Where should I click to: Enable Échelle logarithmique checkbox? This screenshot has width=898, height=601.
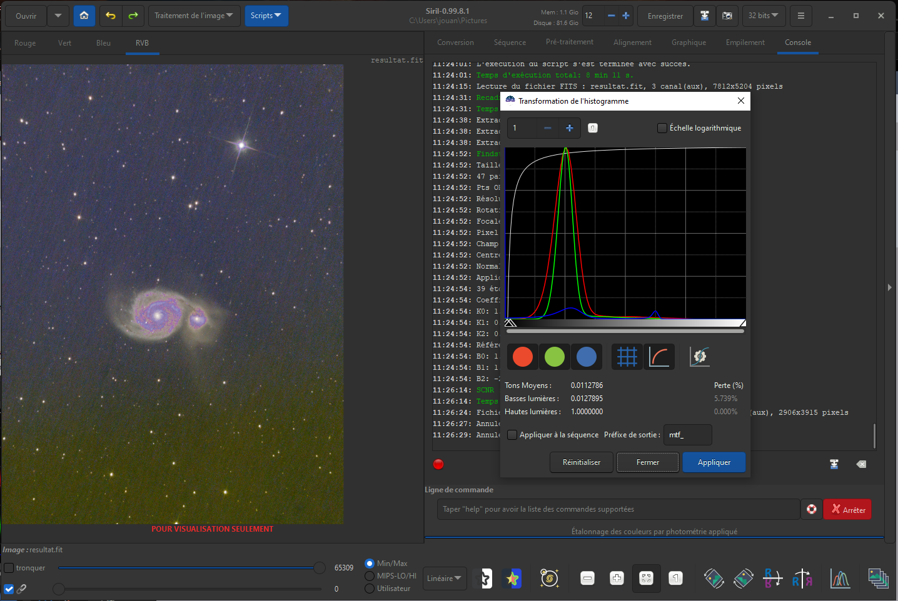(x=662, y=128)
